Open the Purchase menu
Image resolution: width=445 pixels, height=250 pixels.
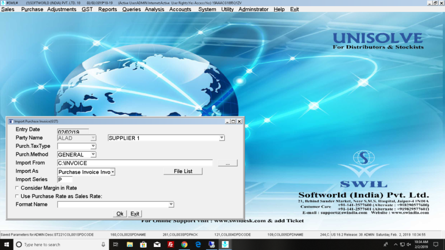coord(32,9)
